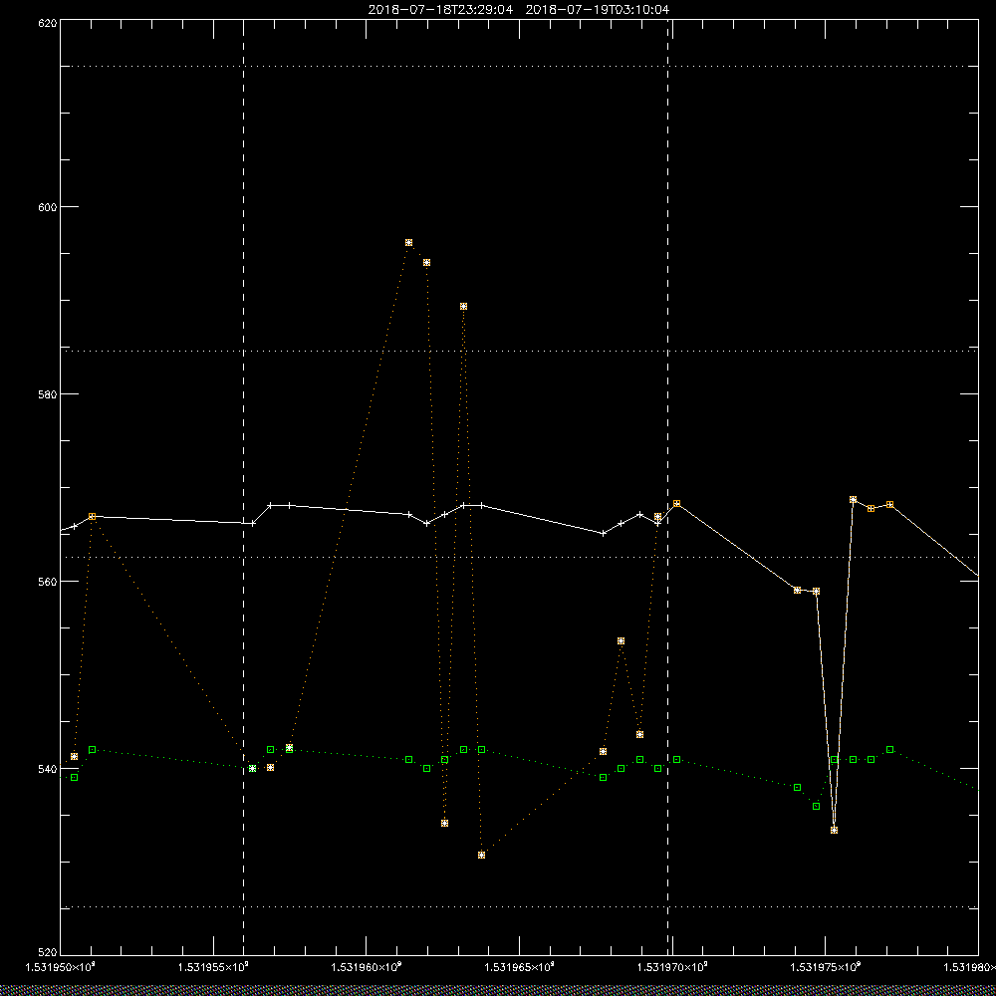Click the x-axis label 1.531965×10⁹
996x996 pixels.
click(x=520, y=967)
